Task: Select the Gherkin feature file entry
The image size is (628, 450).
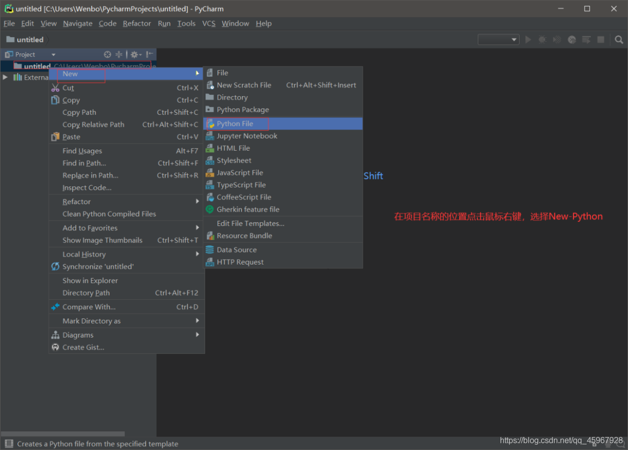Action: 283,209
